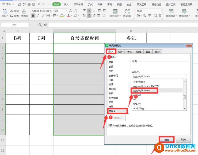198x155 pixels.
Task: Open the 边框 tab in format dialog
Action: (x=139, y=52)
